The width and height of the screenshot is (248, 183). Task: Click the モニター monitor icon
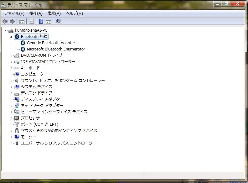17,137
